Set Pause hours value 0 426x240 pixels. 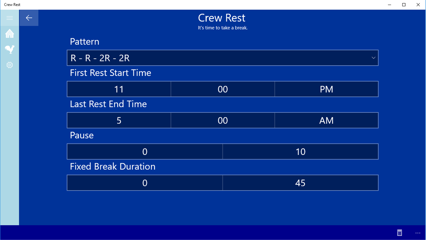pyautogui.click(x=145, y=152)
